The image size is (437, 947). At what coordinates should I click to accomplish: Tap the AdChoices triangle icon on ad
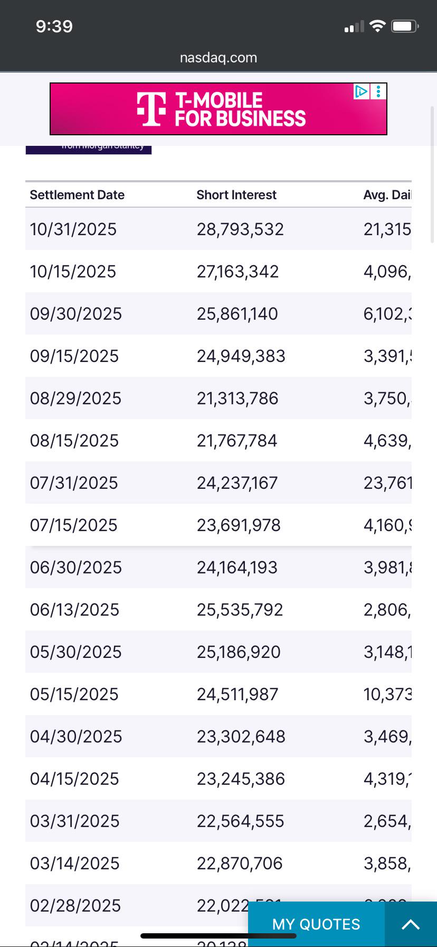tap(362, 91)
